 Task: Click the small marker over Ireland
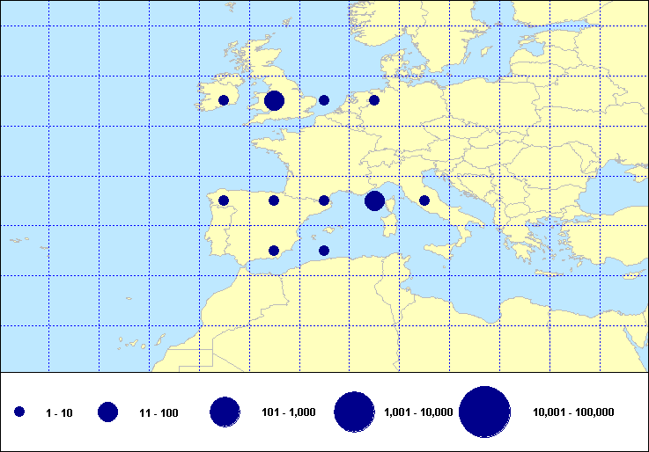[x=224, y=100]
